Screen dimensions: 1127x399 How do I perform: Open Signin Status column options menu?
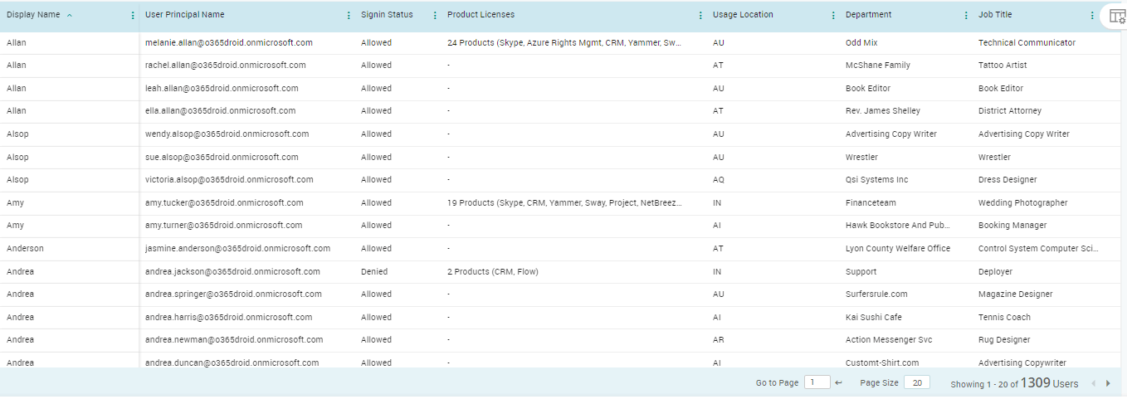[x=435, y=16]
